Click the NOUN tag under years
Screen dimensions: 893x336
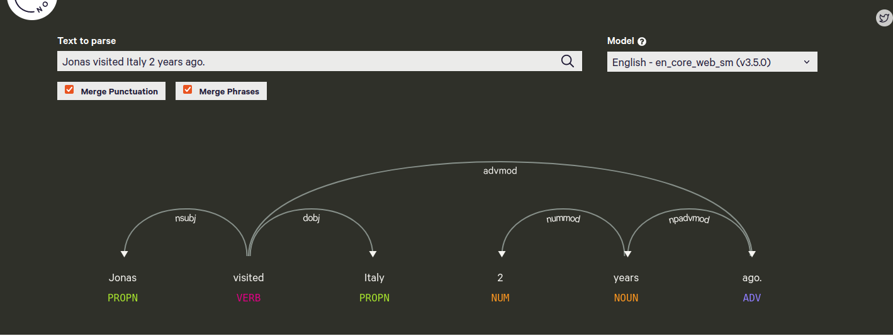coord(626,298)
